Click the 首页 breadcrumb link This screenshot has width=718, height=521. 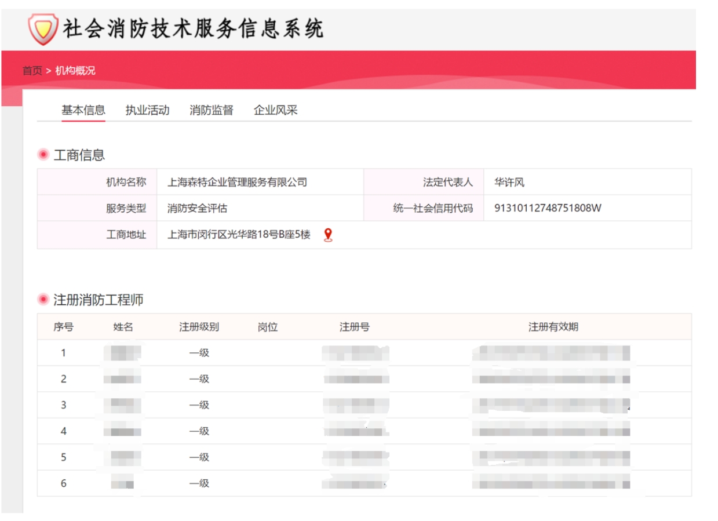pyautogui.click(x=32, y=71)
